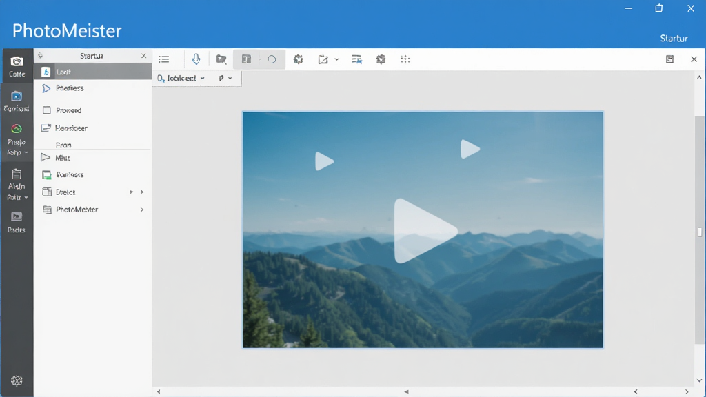Click the small upper-right play button on the photo

[470, 149]
